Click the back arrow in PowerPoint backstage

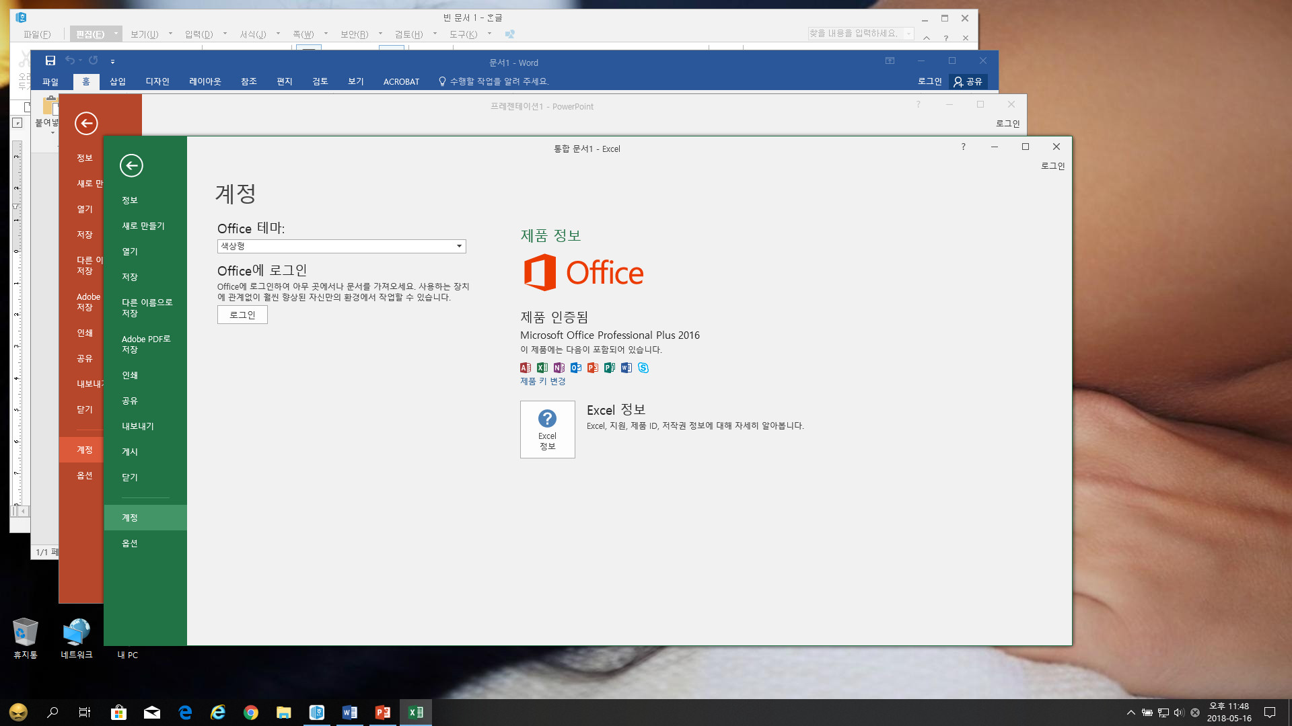pos(86,123)
